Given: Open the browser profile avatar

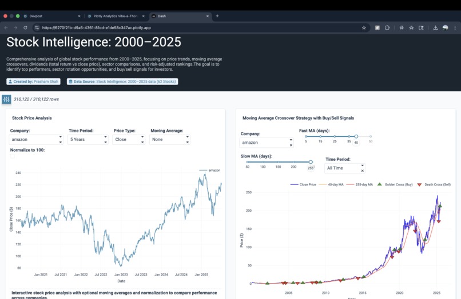Looking at the screenshot, I should 445,27.
